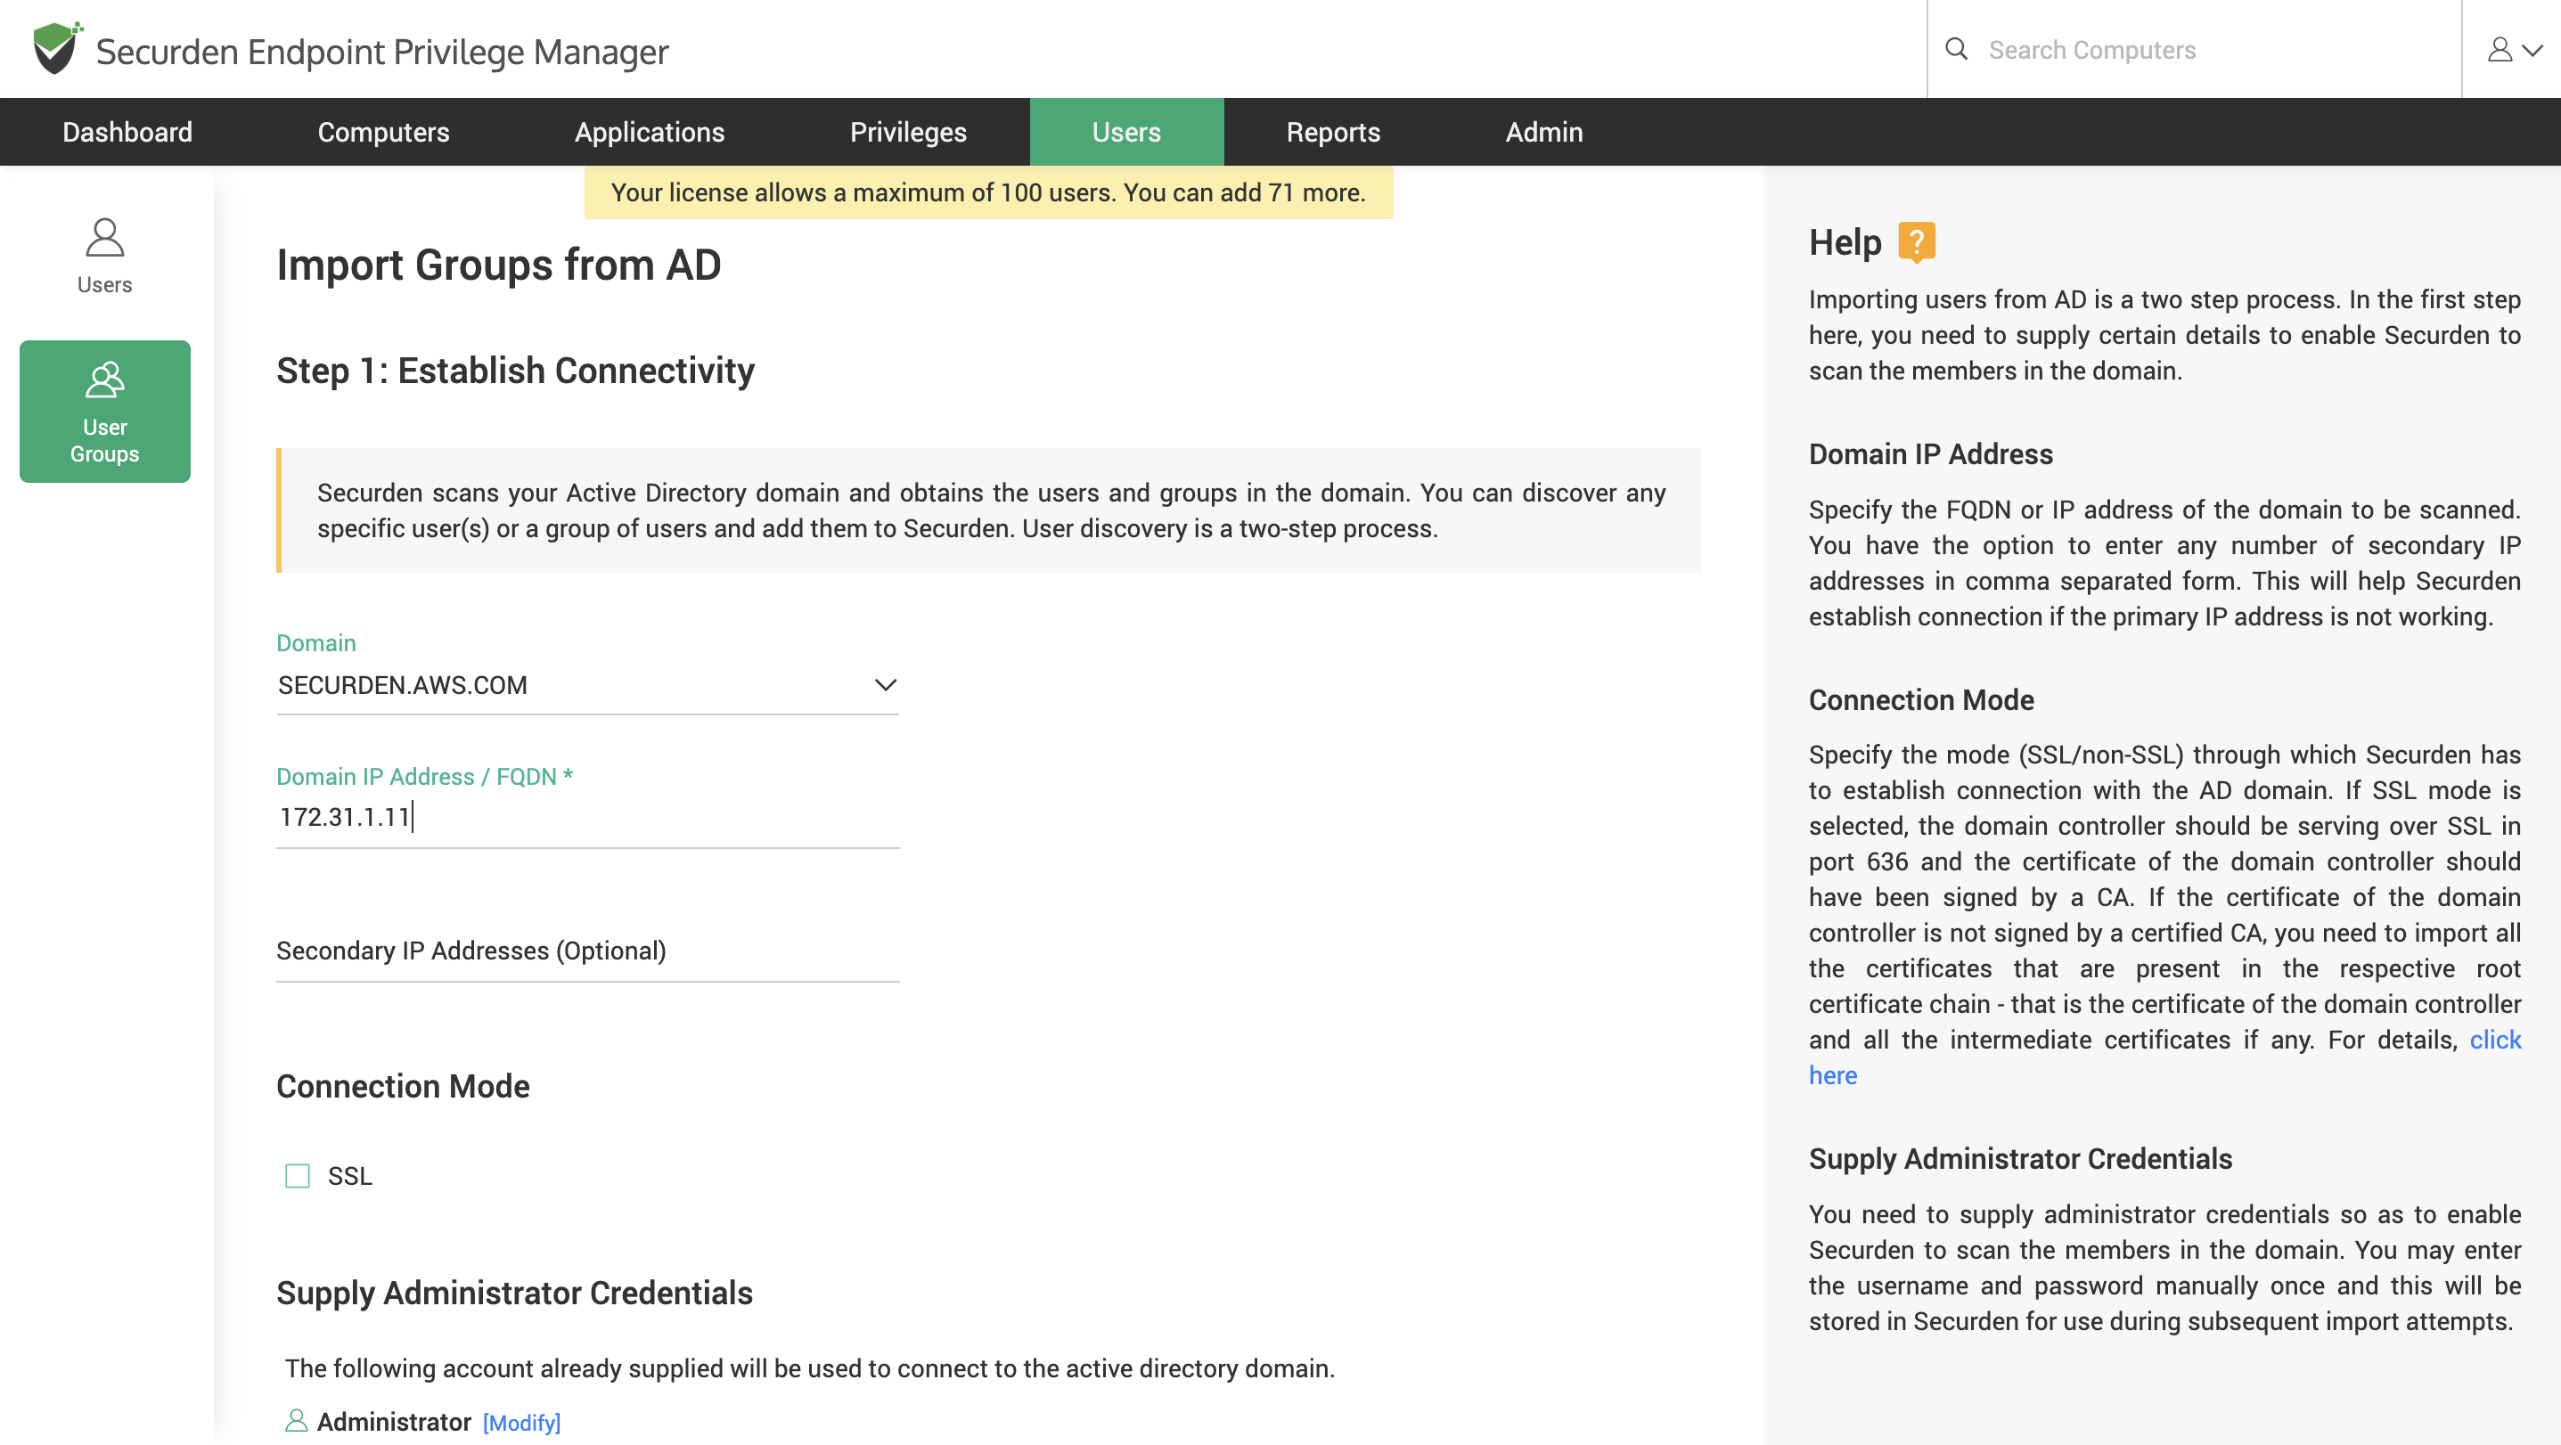Open the Applications tab
This screenshot has width=2561, height=1445.
[x=650, y=131]
